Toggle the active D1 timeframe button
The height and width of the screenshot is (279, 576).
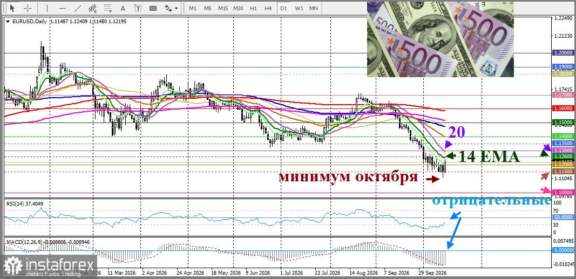pos(283,8)
